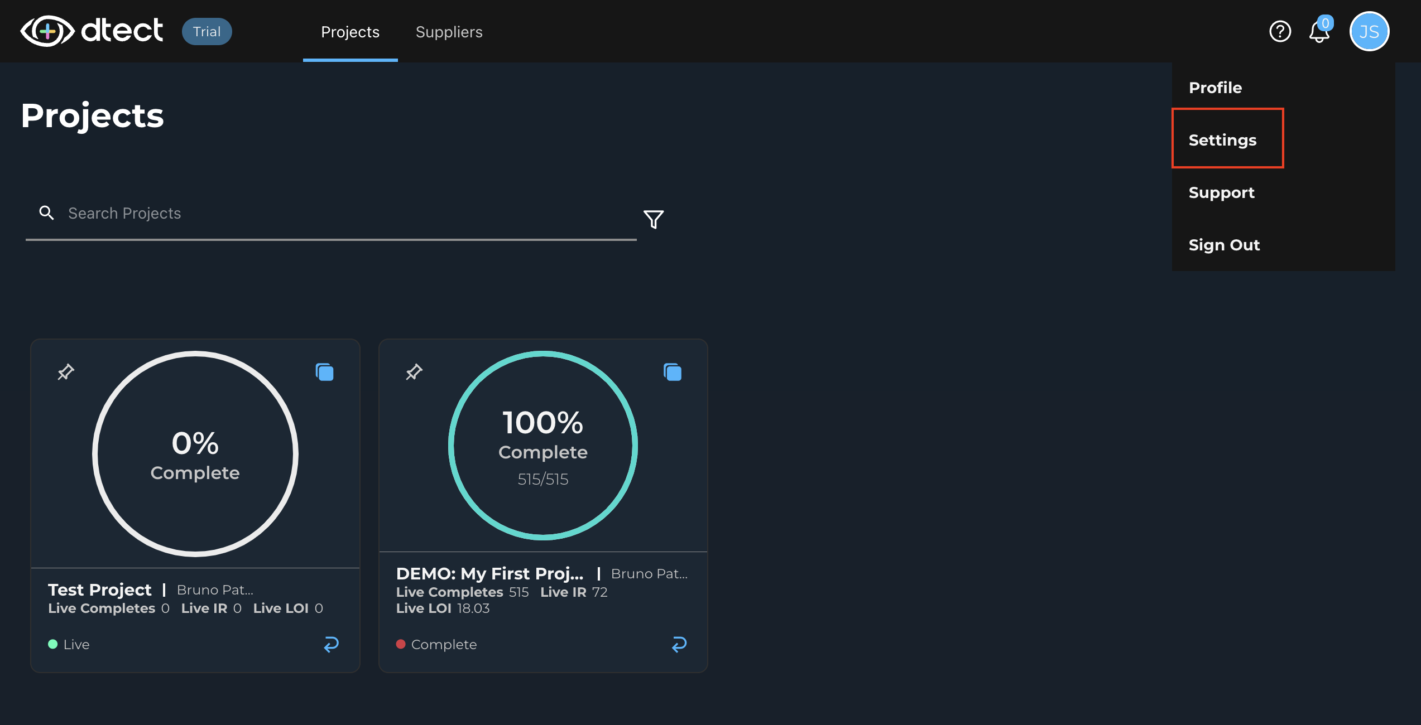The height and width of the screenshot is (725, 1421).
Task: Pin the Test Project card
Action: click(66, 371)
